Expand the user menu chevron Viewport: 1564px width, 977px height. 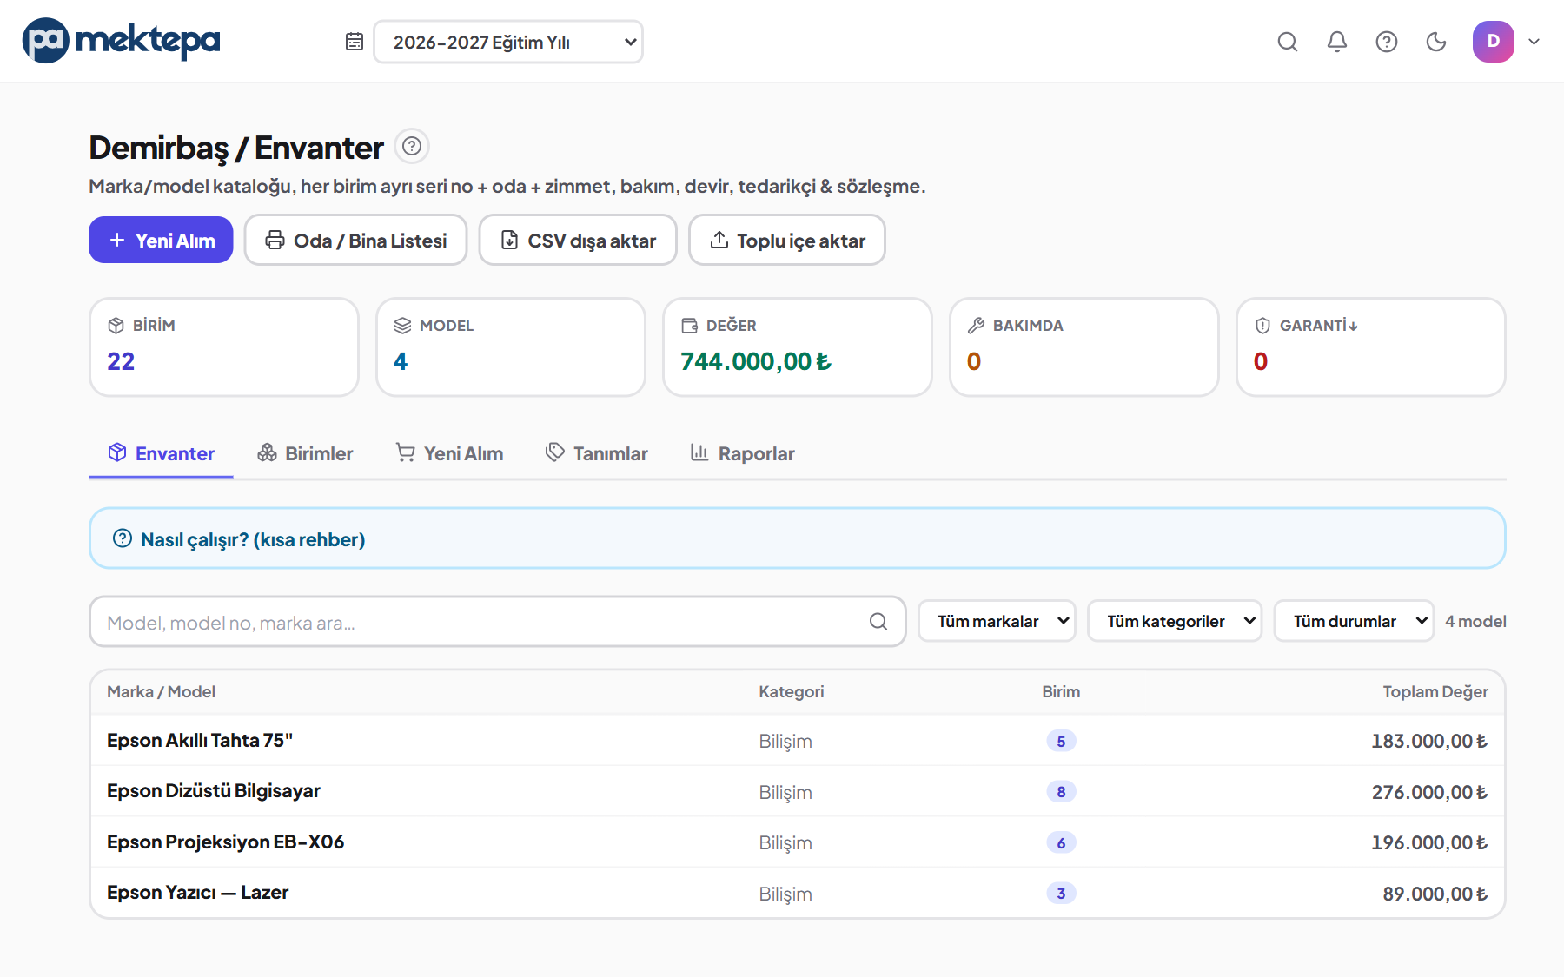[1534, 42]
